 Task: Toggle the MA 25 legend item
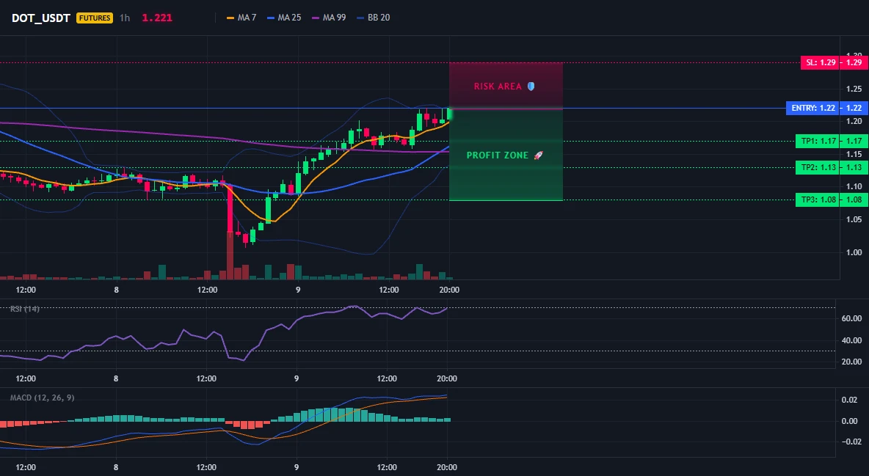click(284, 18)
